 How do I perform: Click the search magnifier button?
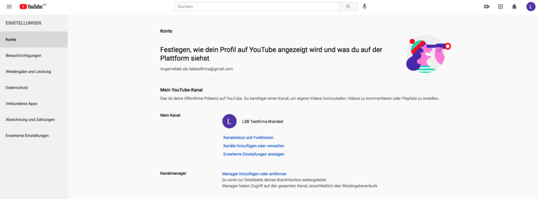click(348, 6)
